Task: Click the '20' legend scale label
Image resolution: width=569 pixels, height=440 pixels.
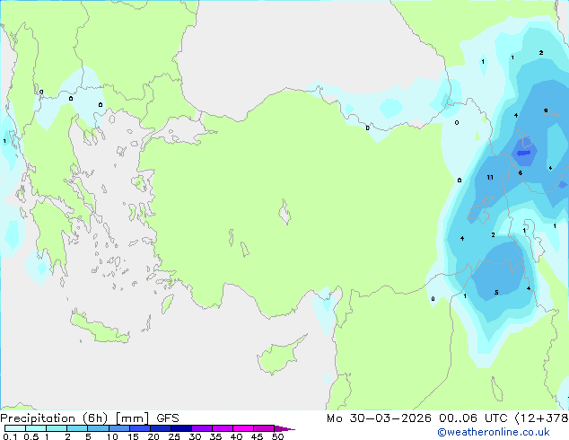Action: tap(153, 436)
